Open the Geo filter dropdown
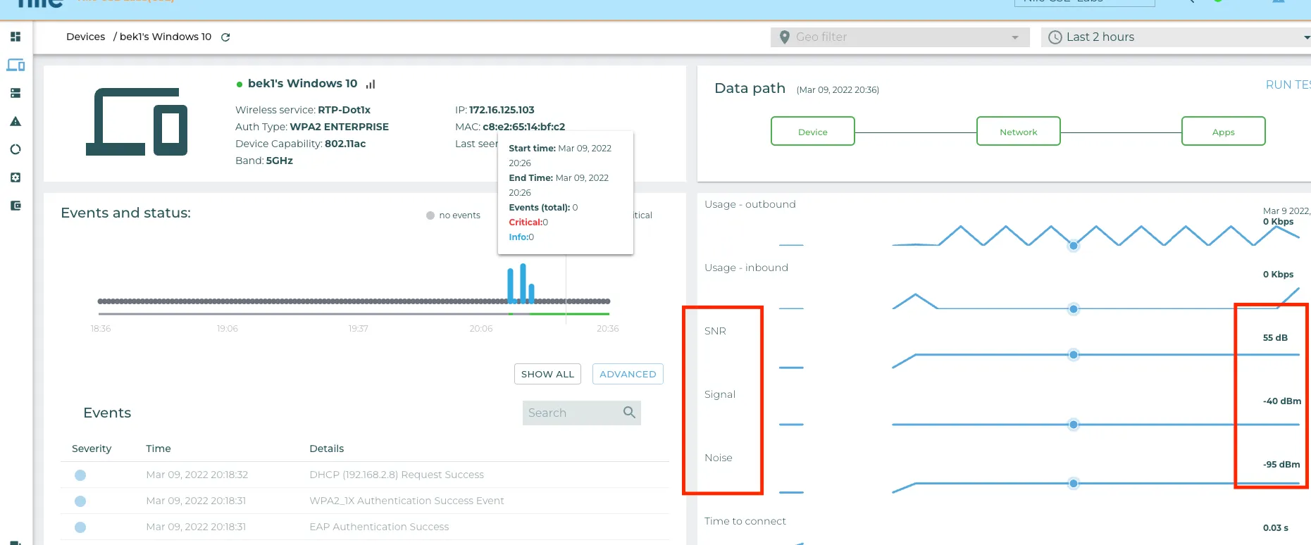This screenshot has width=1311, height=545. pos(900,37)
